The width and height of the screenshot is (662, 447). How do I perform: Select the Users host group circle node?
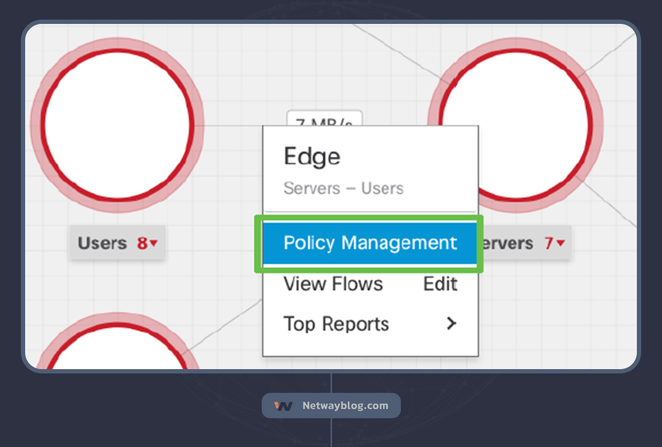tap(117, 125)
